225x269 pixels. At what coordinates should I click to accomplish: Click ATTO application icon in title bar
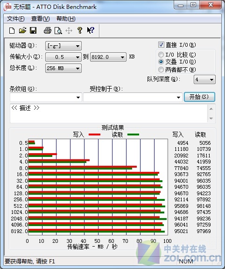[x=7, y=7]
